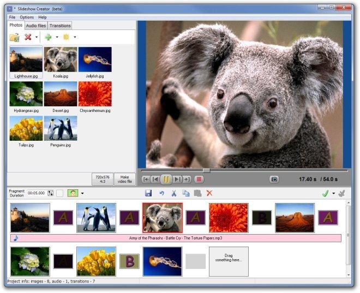Screen dimensions: 360x293
Task: Click the blank color box beside duration
Action: pyautogui.click(x=59, y=193)
